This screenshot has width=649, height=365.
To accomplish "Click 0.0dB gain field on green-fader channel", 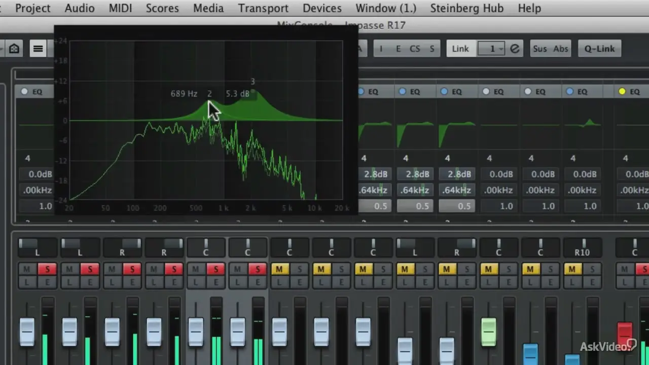I will coord(499,174).
